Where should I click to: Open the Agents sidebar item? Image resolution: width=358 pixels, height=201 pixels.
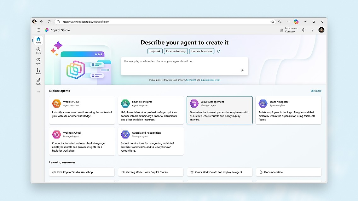[38, 61]
